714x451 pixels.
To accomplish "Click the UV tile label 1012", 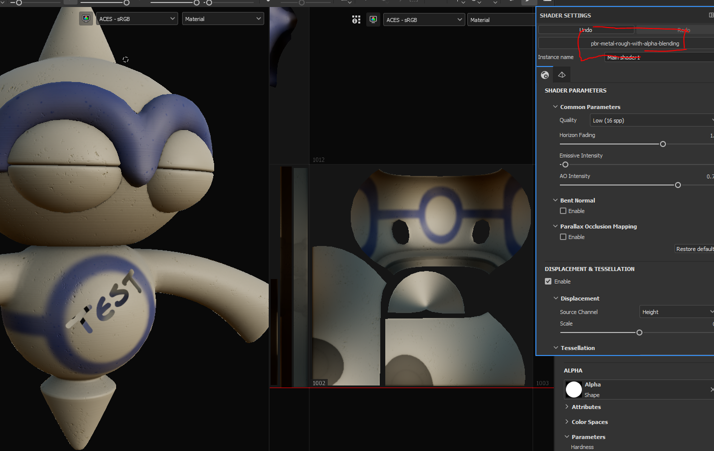I will click(319, 160).
